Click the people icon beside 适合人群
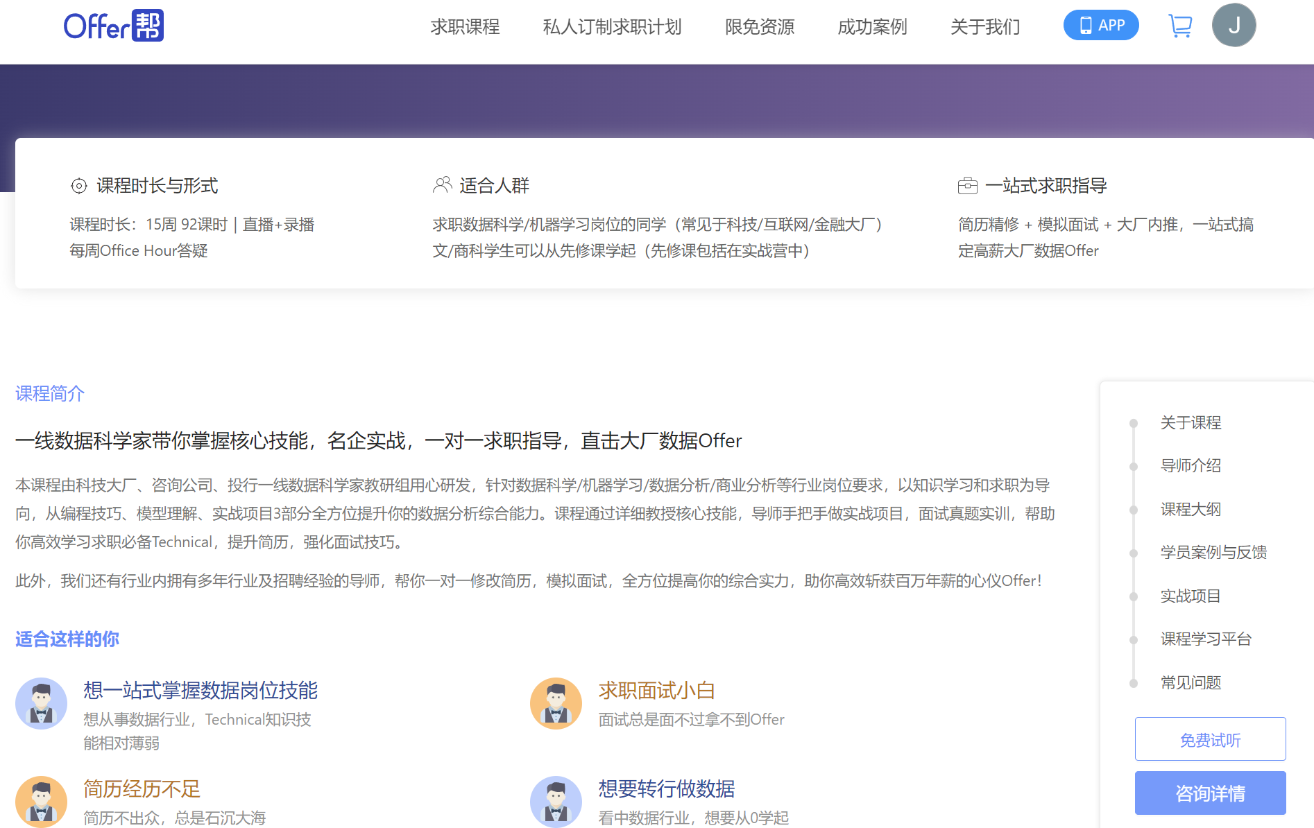1314x828 pixels. pyautogui.click(x=442, y=185)
